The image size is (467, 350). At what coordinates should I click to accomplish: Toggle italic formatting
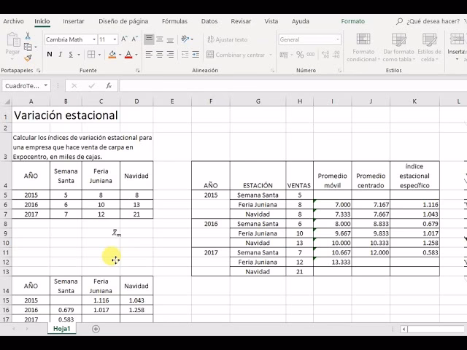pyautogui.click(x=60, y=55)
